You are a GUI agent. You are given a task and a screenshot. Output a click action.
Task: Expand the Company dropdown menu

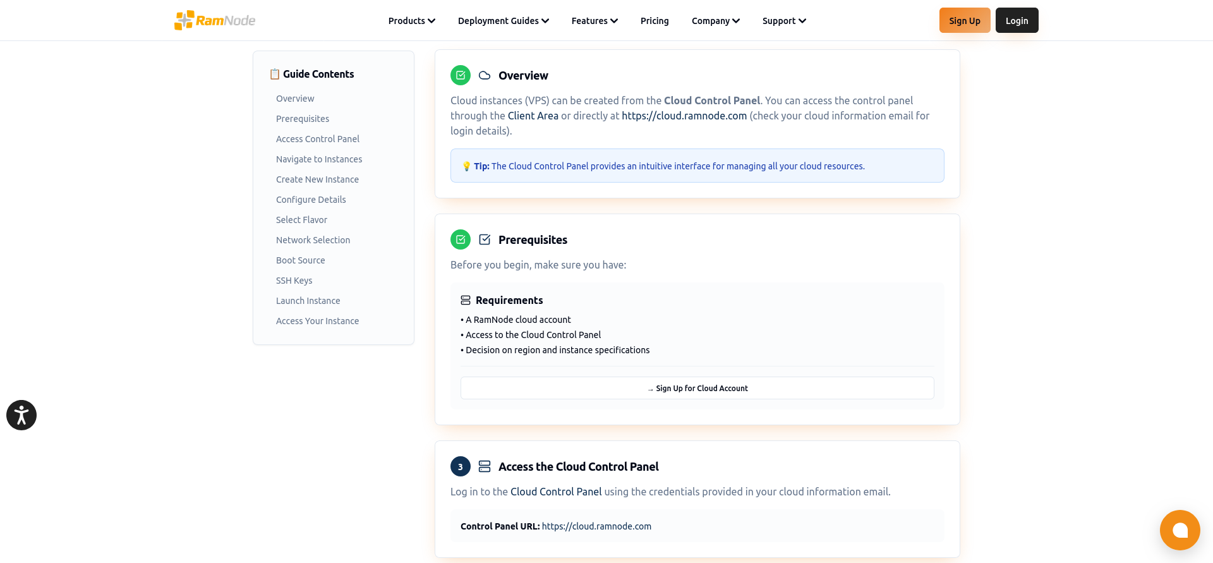[x=716, y=21]
